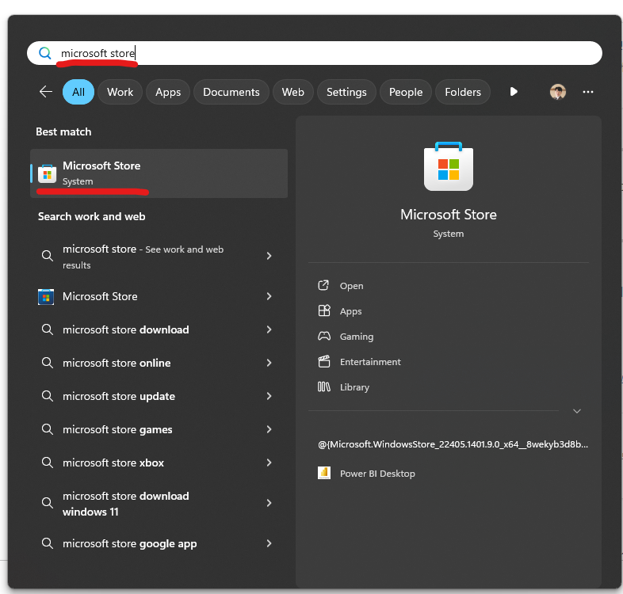Expand 'See work and web results' chevron
This screenshot has height=594, width=623.
(269, 256)
